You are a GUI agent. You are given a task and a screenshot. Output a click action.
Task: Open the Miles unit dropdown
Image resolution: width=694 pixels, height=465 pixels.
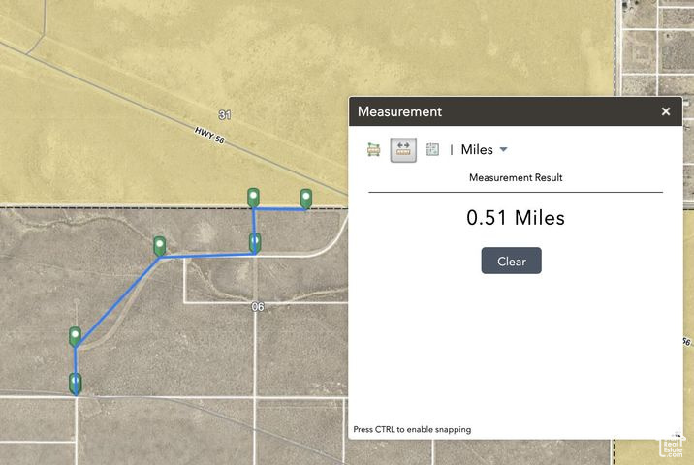484,150
